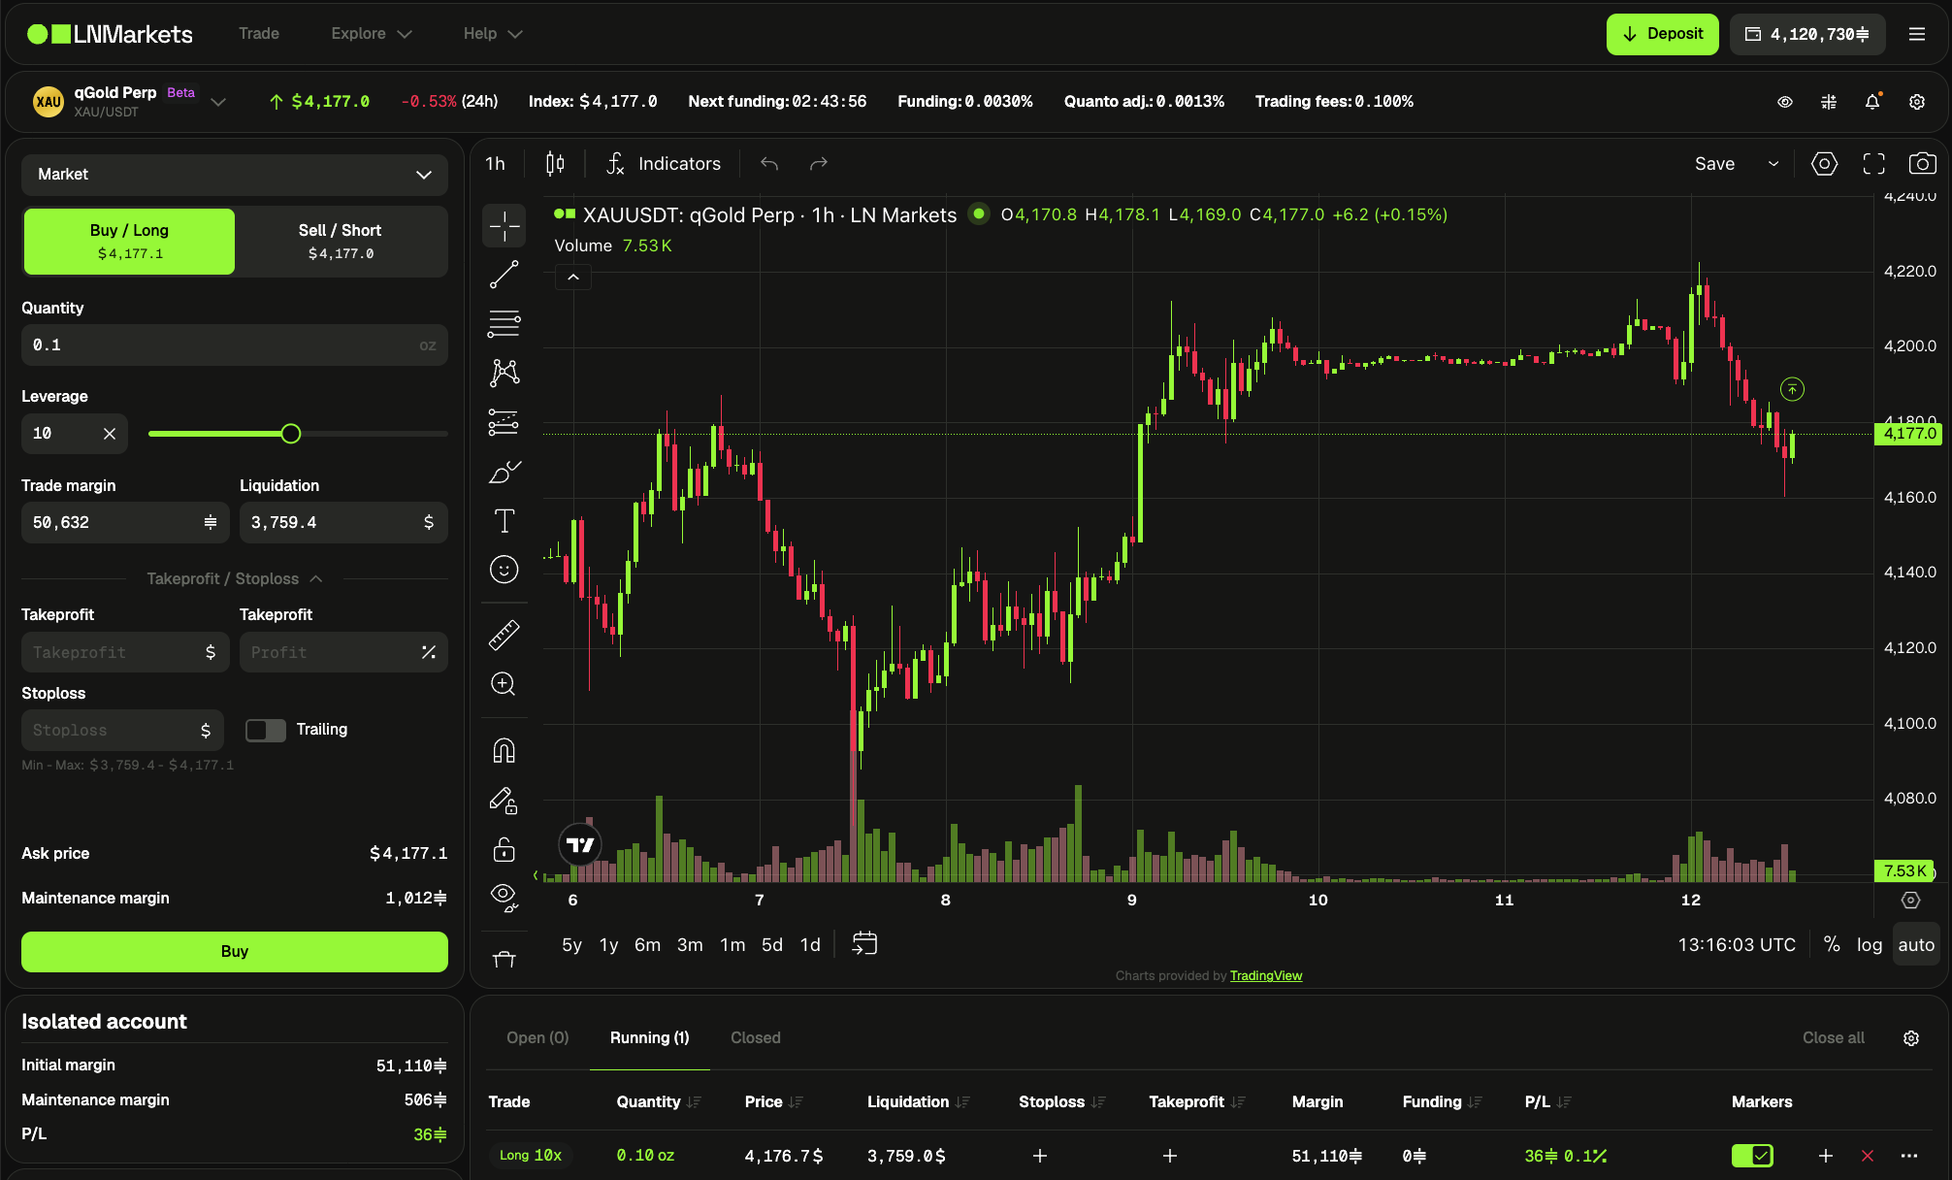Toggle log scale on chart

(x=1869, y=944)
